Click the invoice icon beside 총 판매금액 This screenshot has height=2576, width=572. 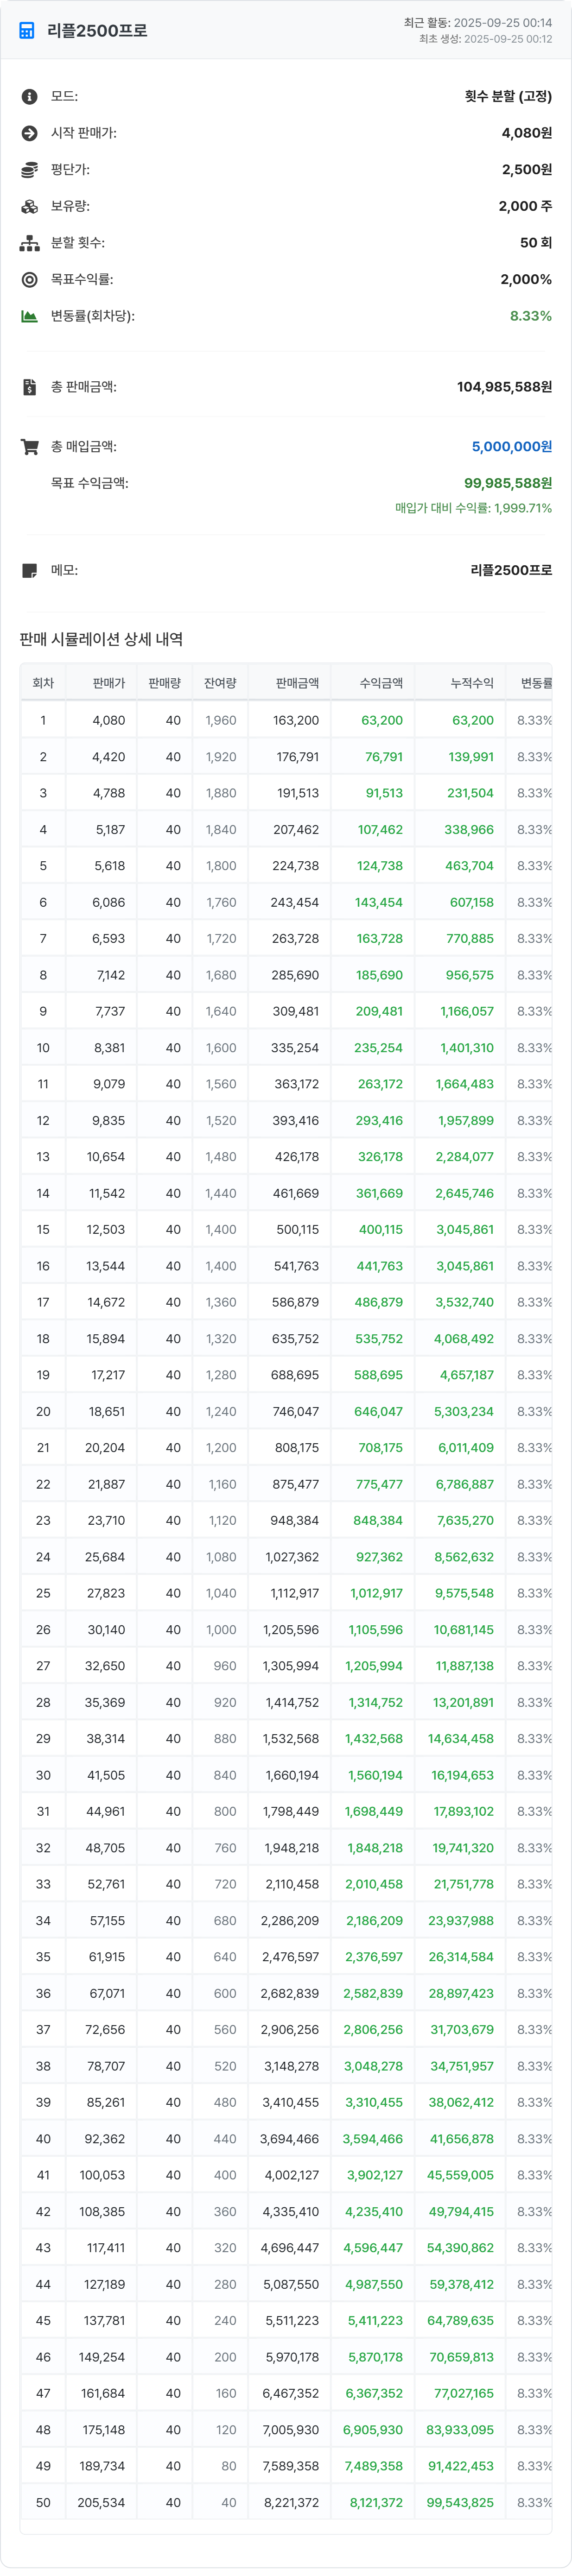tap(29, 387)
